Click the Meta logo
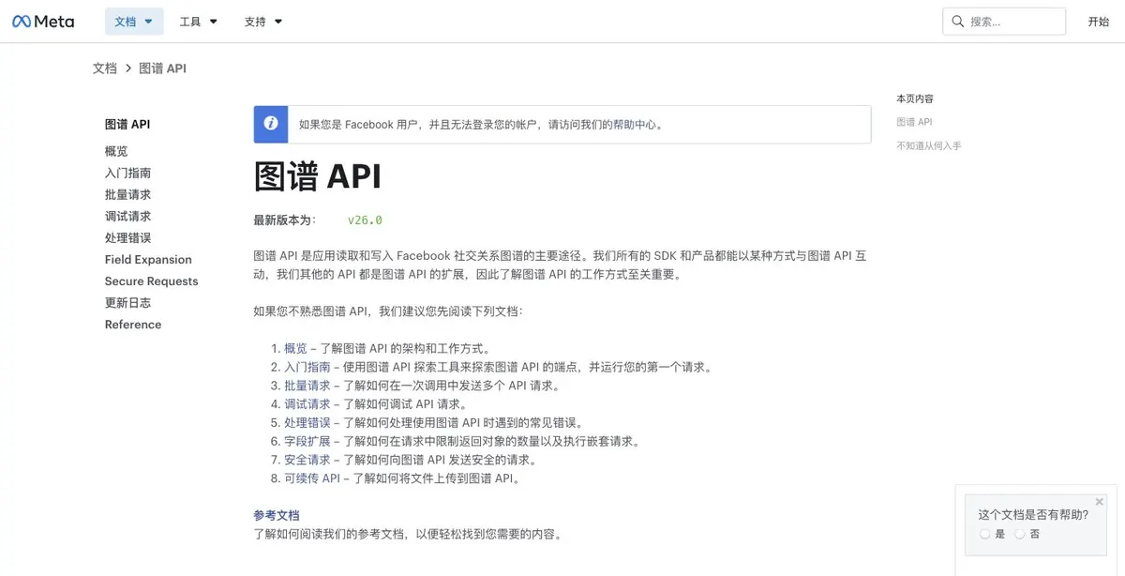The image size is (1125, 576). 43,22
